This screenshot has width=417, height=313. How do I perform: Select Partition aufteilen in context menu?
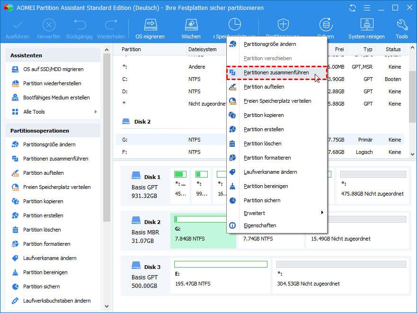[x=276, y=87]
